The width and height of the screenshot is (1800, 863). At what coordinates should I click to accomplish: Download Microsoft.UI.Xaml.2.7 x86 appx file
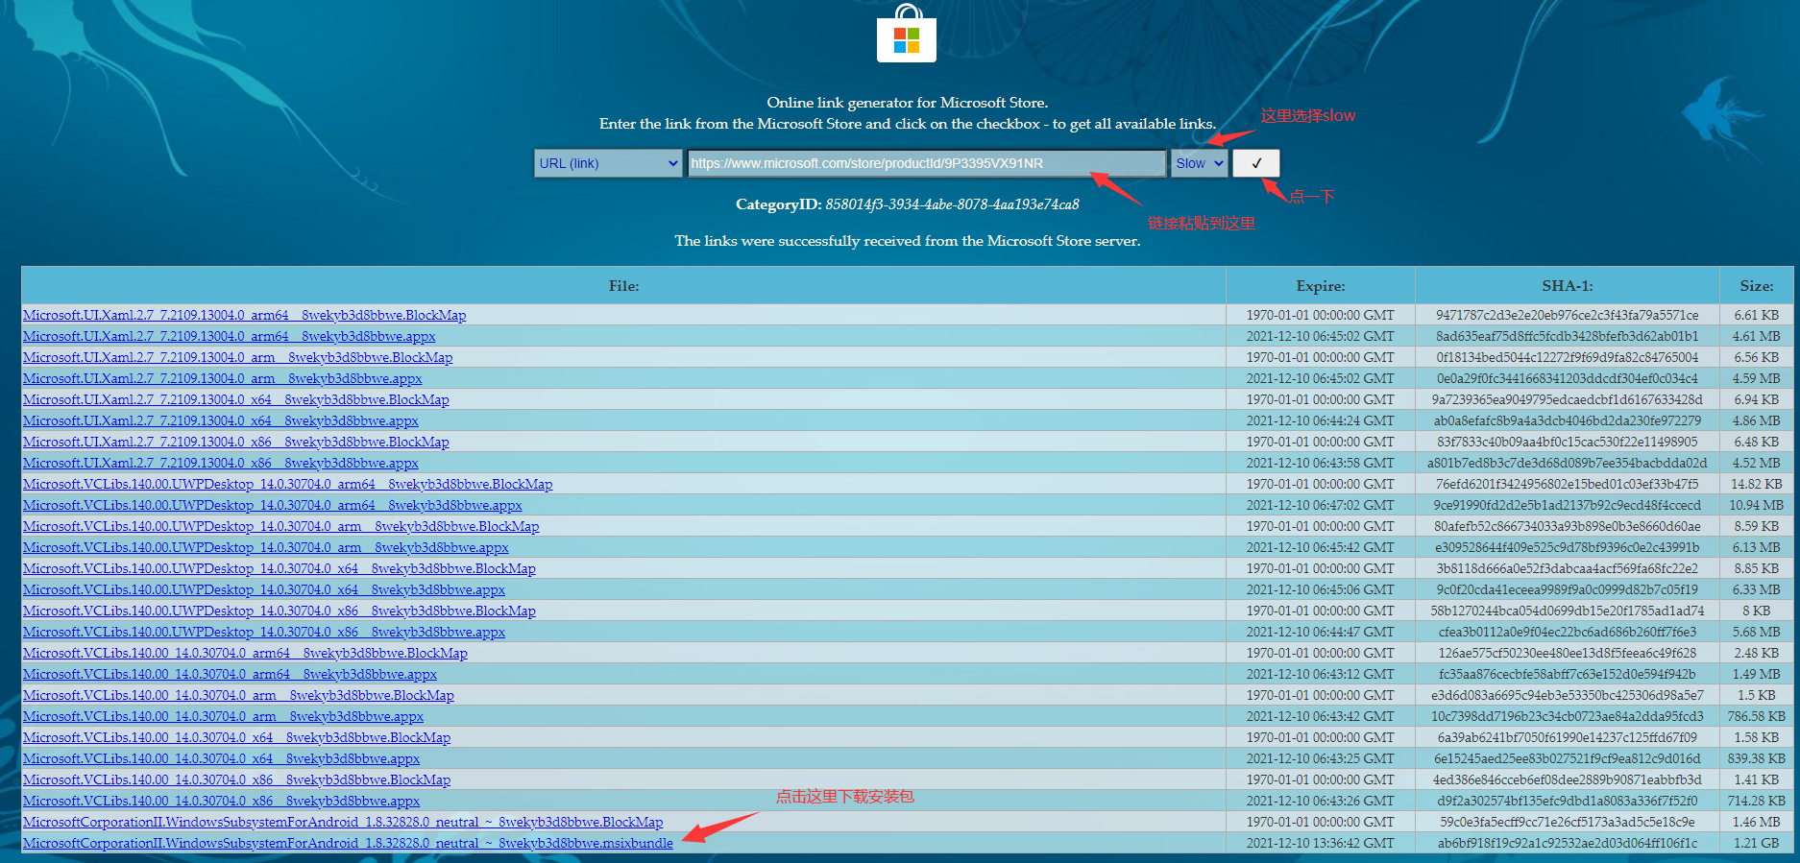[x=220, y=463]
